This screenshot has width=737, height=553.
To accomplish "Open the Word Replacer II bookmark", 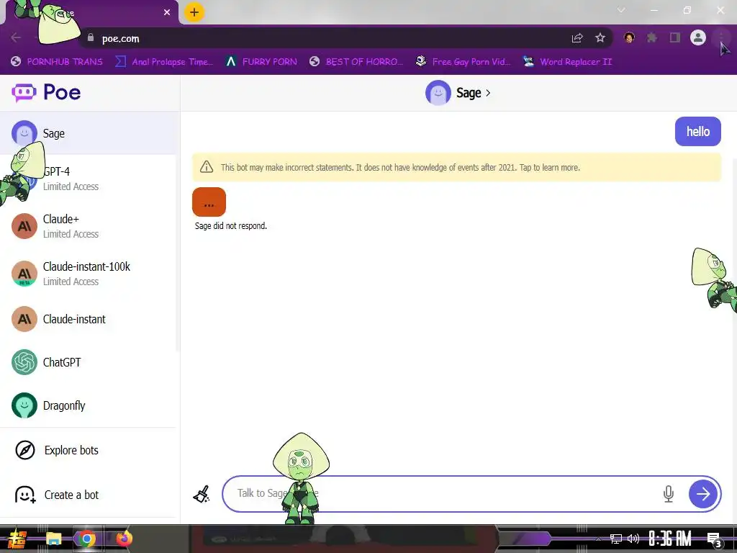I will click(x=568, y=62).
